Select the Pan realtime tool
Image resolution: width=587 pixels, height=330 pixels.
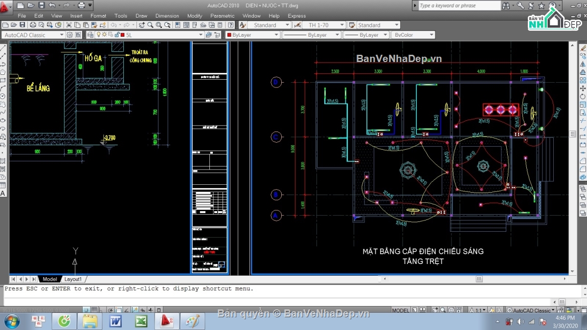click(142, 25)
